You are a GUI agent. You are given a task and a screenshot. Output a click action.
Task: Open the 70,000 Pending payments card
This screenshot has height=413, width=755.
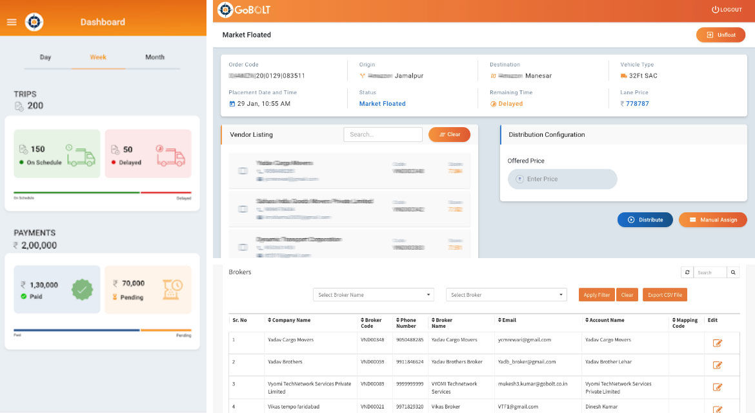pyautogui.click(x=148, y=289)
